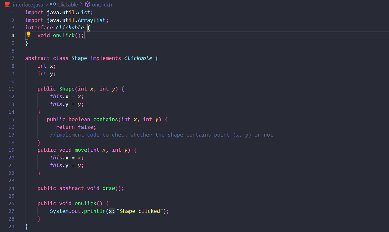Image resolution: width=389 pixels, height=232 pixels.
Task: Click the Shape class name on line 7
Action: 79,58
